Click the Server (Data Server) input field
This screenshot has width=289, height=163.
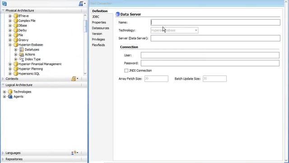point(215,38)
